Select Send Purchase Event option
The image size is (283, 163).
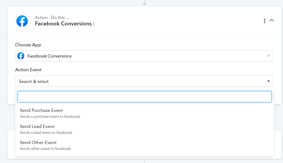(x=144, y=113)
